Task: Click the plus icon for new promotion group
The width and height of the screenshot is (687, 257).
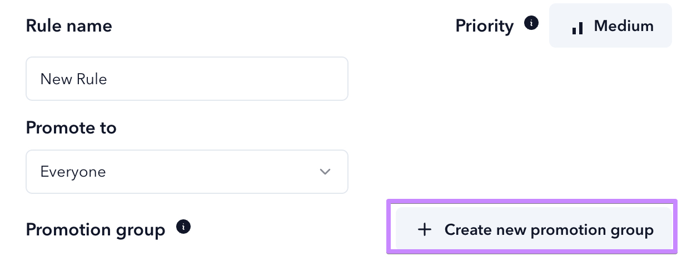Action: tap(425, 229)
